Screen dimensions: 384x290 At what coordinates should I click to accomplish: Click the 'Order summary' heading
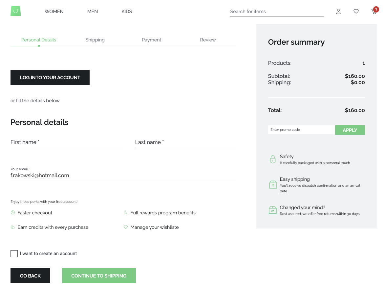pyautogui.click(x=296, y=42)
